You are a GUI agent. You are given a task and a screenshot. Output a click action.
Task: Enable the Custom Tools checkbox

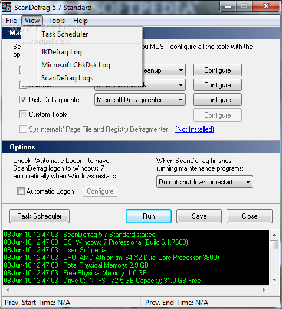[x=23, y=115]
